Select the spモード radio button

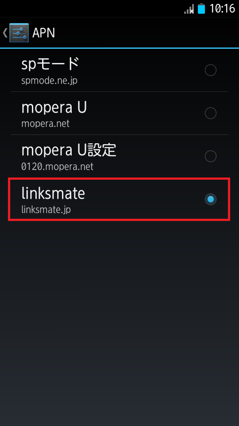coord(211,70)
